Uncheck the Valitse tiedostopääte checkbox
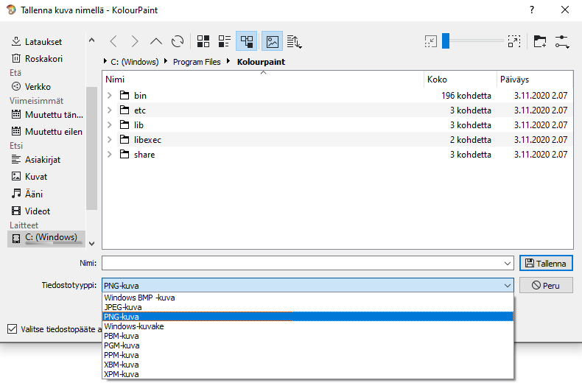The height and width of the screenshot is (383, 582). [x=11, y=329]
